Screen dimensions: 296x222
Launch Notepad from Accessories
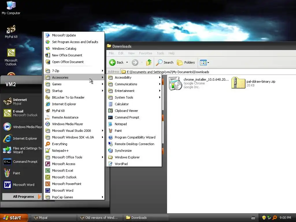tap(134, 124)
